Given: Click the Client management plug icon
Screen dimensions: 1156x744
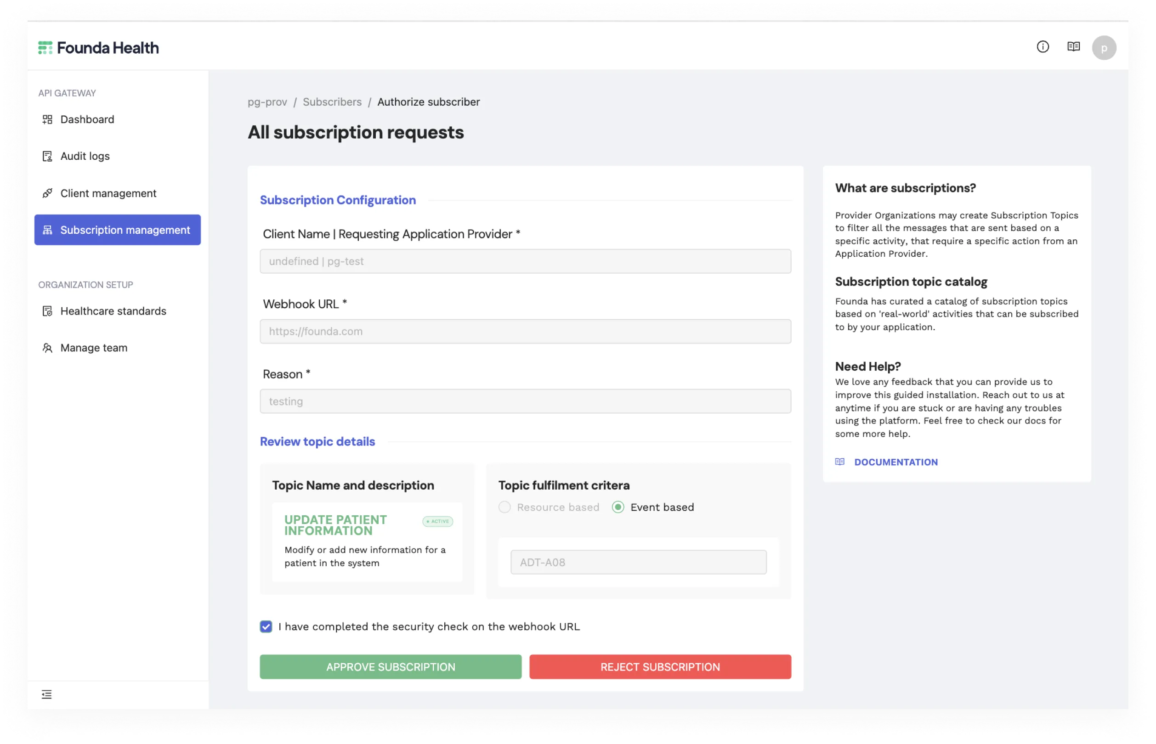Looking at the screenshot, I should (47, 193).
